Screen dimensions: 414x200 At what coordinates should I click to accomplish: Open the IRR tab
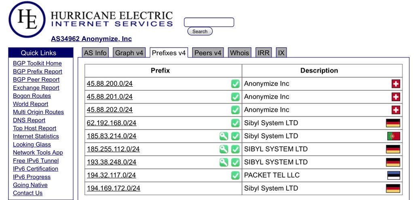coord(264,53)
